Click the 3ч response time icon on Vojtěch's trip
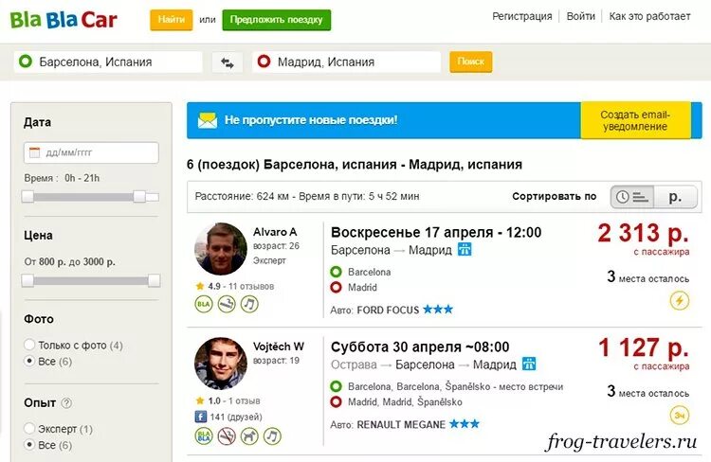711x462 pixels. click(x=680, y=415)
